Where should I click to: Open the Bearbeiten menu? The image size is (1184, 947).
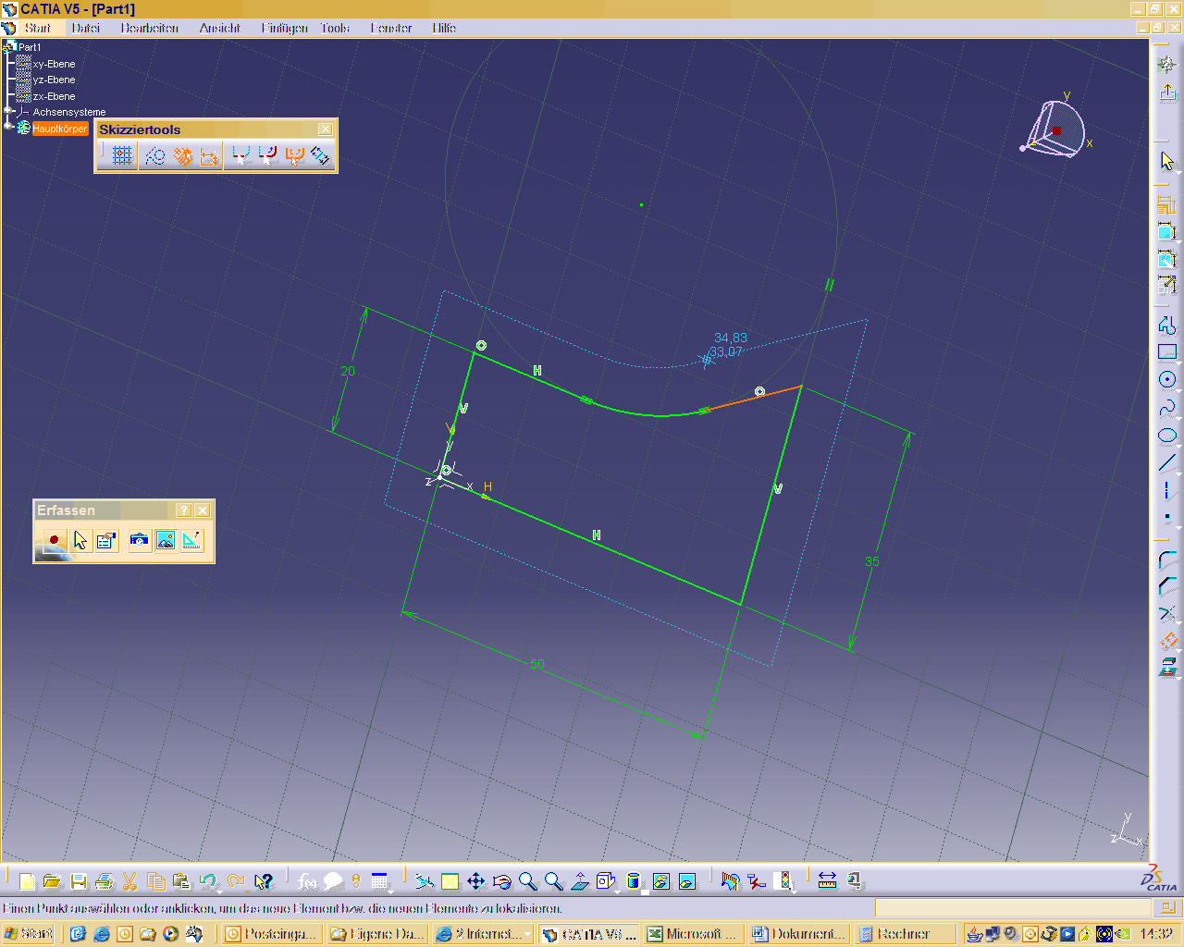coord(149,28)
